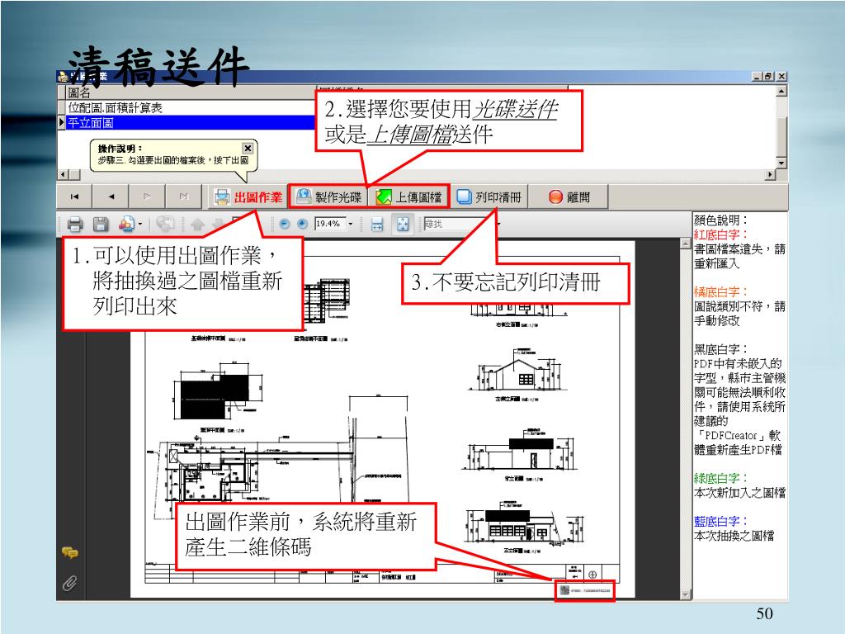Viewport: 845px width, 634px height.
Task: Click the PDF viewer save (floppy) icon
Action: click(x=101, y=225)
